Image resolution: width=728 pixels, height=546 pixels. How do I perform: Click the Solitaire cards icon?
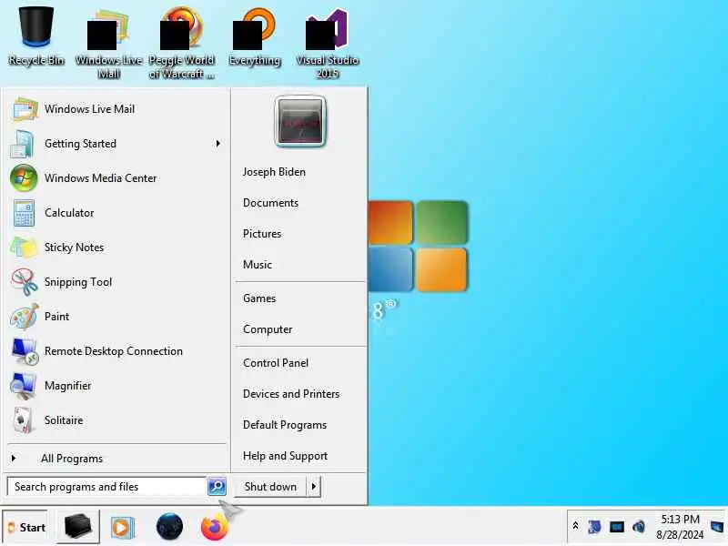(23, 420)
